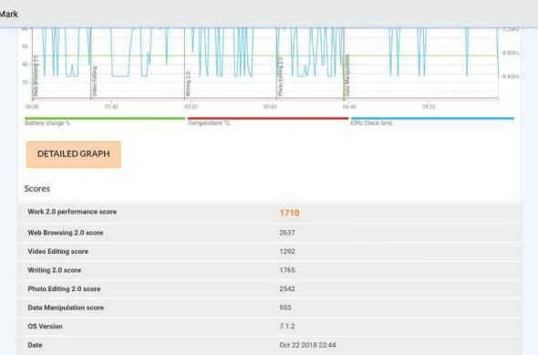Click the Scores section heading
The height and width of the screenshot is (355, 538).
[37, 189]
